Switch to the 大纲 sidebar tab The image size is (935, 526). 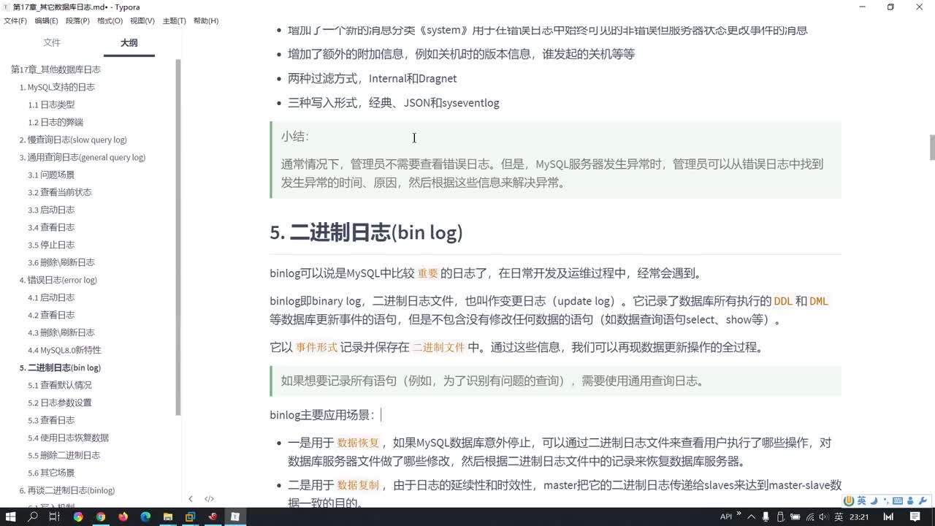coord(129,42)
